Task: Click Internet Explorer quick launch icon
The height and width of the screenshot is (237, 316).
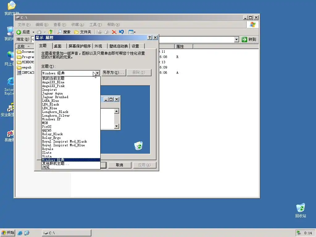Action: (20, 233)
